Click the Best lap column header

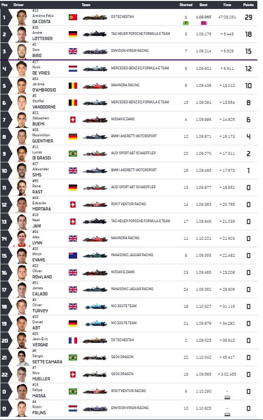(x=203, y=5)
